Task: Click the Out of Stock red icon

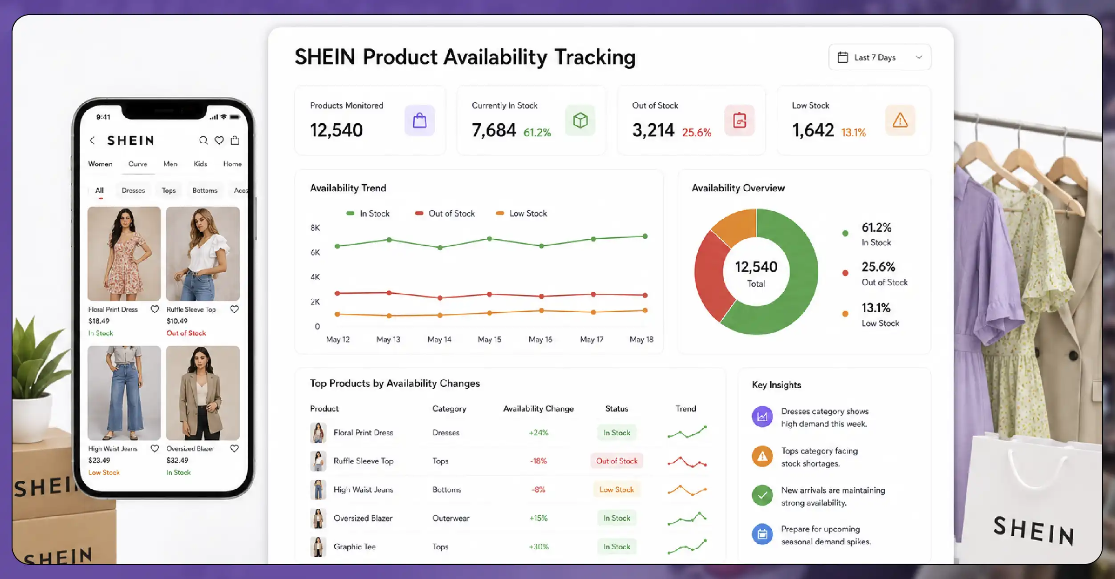Action: 739,121
